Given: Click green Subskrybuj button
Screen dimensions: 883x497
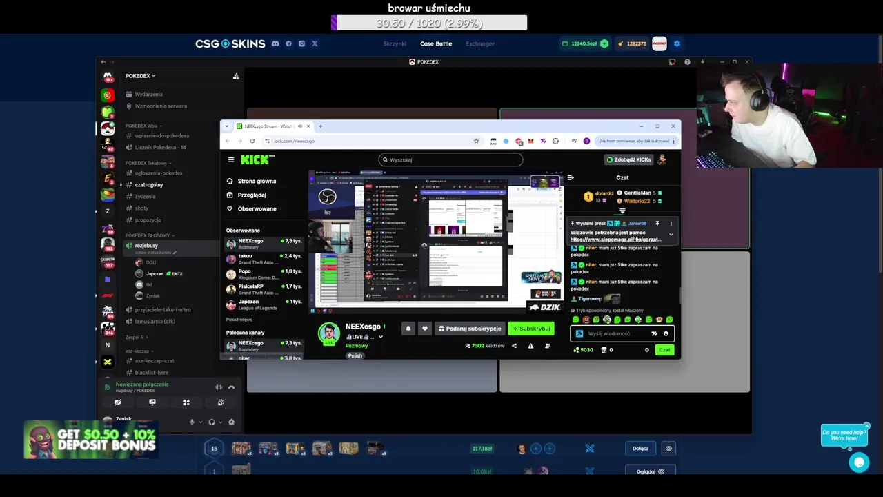Looking at the screenshot, I should (x=531, y=329).
